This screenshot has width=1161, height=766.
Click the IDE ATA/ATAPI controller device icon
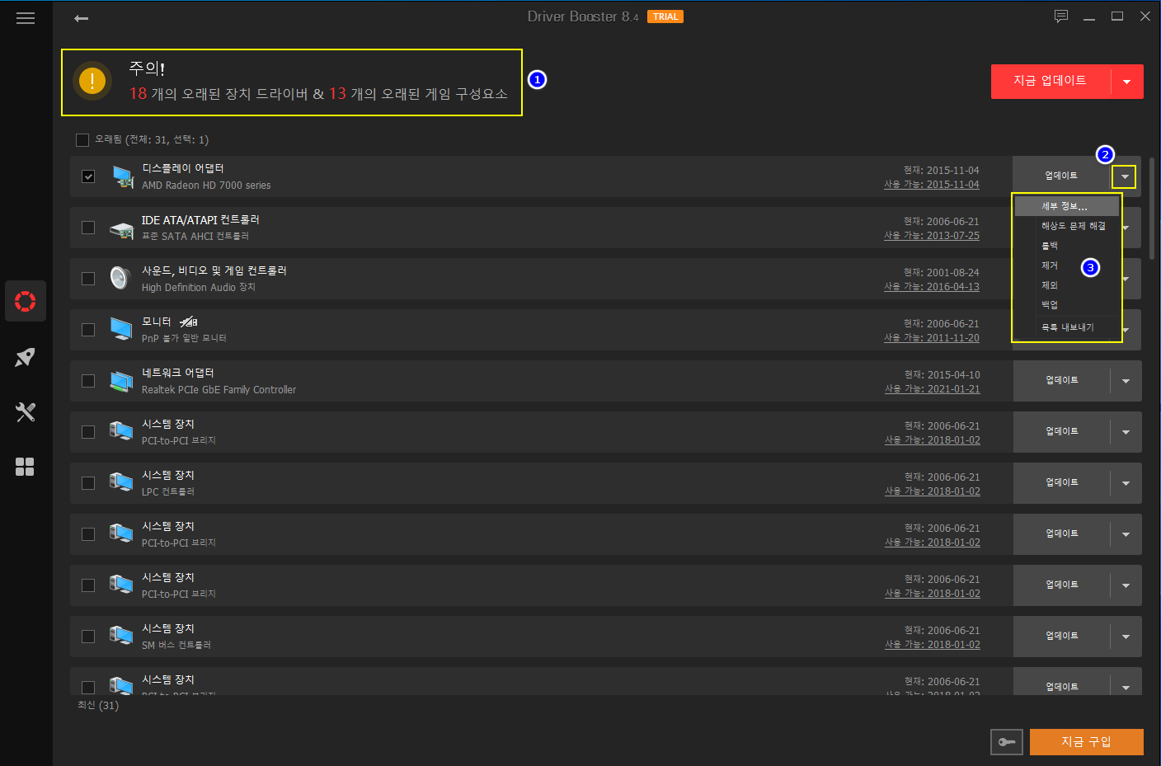(122, 230)
